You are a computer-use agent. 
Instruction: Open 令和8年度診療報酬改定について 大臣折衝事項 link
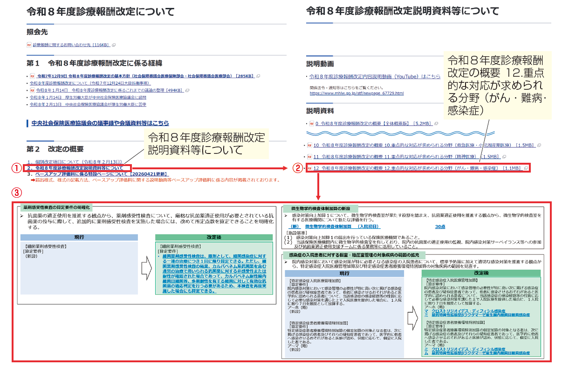90,83
